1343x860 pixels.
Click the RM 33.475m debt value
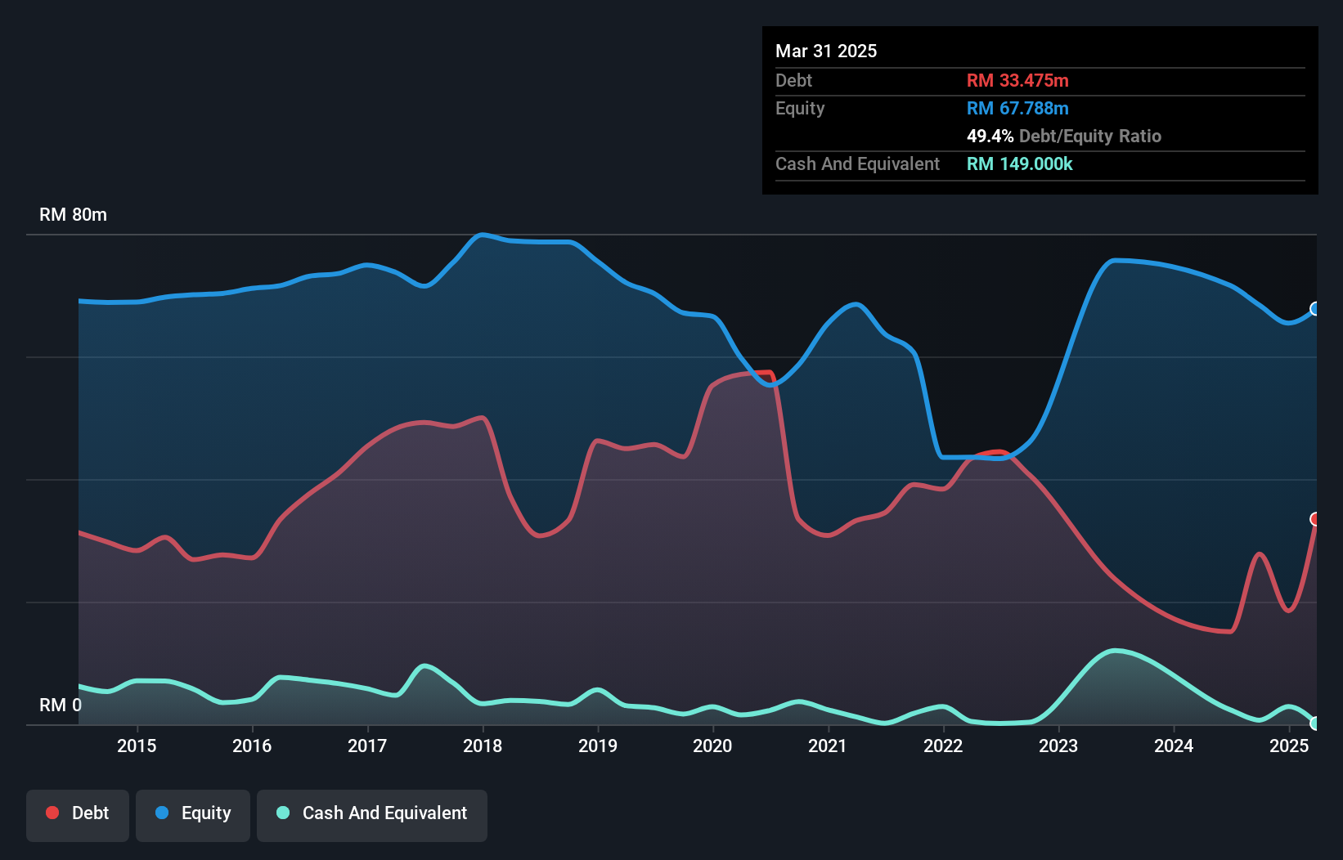(1017, 80)
